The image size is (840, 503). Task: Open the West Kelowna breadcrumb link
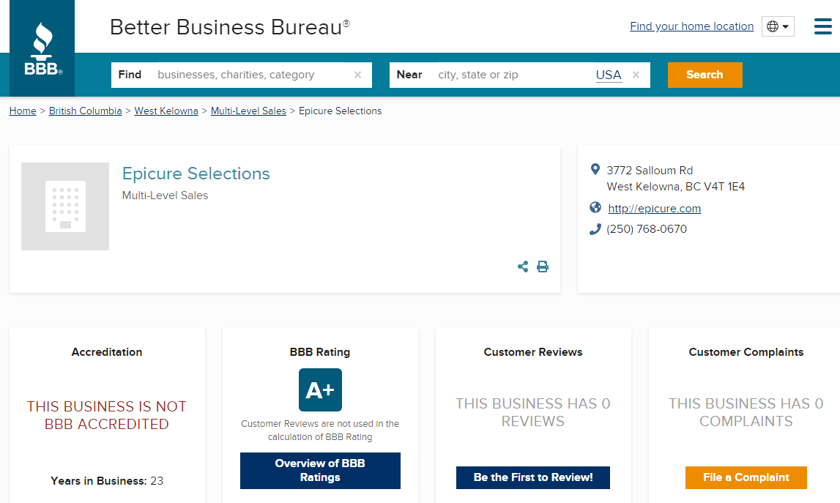pyautogui.click(x=166, y=111)
